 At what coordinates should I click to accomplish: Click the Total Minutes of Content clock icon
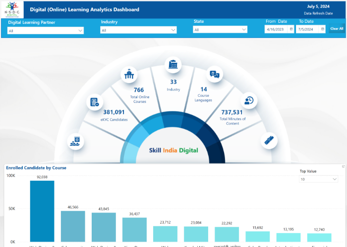coord(249,101)
